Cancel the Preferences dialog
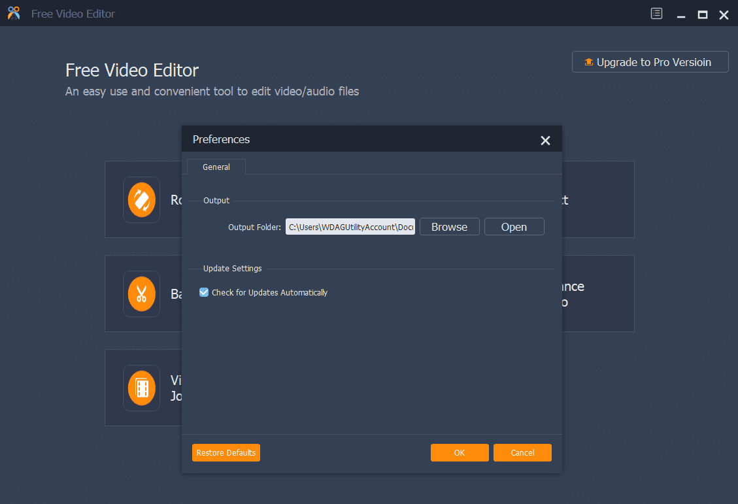 (x=522, y=453)
